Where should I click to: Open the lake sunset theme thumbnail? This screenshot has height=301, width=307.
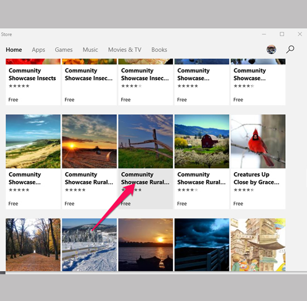146,245
